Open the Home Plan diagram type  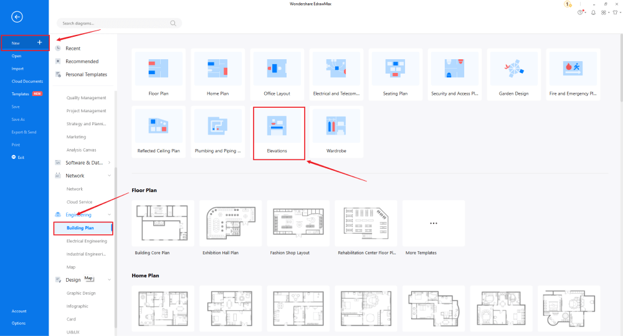[x=217, y=74]
